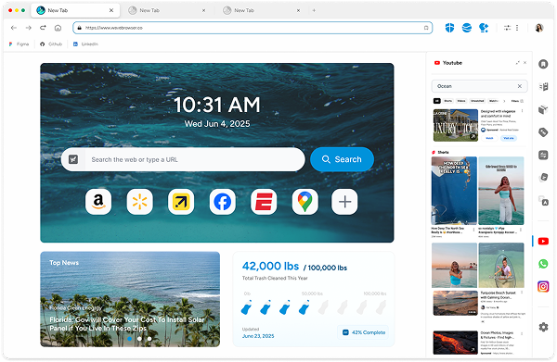Click the trash cleaned bottle progress indicator
This screenshot has width=557, height=362.
pyautogui.click(x=314, y=307)
